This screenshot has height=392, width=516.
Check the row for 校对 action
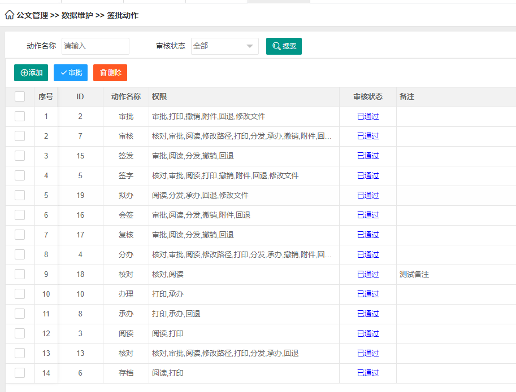(x=20, y=274)
